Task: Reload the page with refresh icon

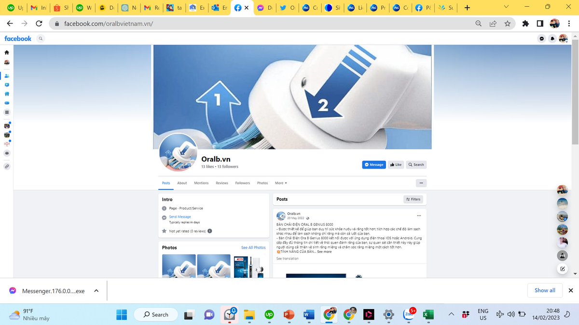Action: click(x=39, y=23)
